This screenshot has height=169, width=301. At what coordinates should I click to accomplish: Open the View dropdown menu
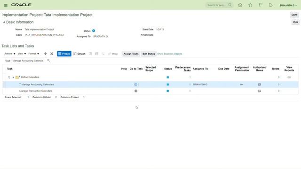(22, 54)
